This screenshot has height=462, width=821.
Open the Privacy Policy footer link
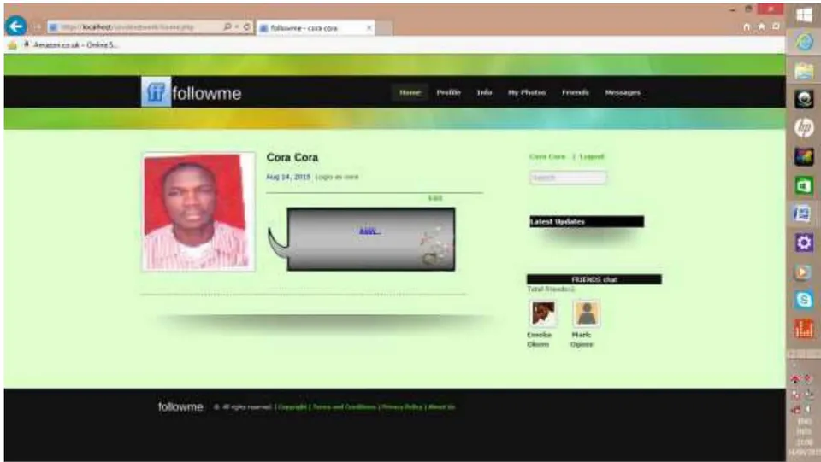(x=402, y=407)
